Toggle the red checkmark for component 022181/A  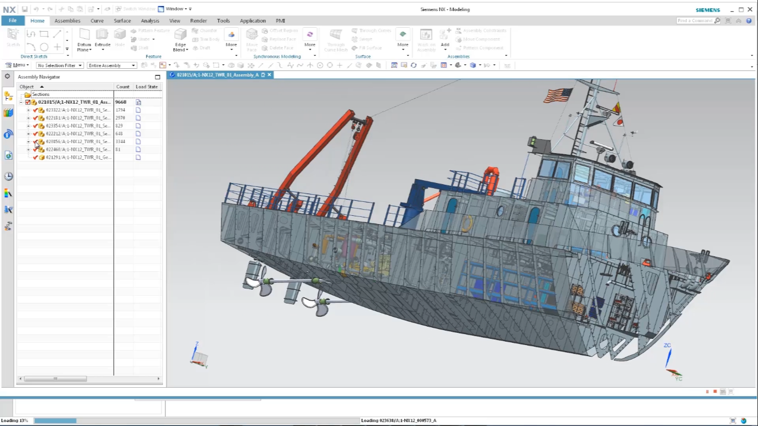[x=36, y=118]
